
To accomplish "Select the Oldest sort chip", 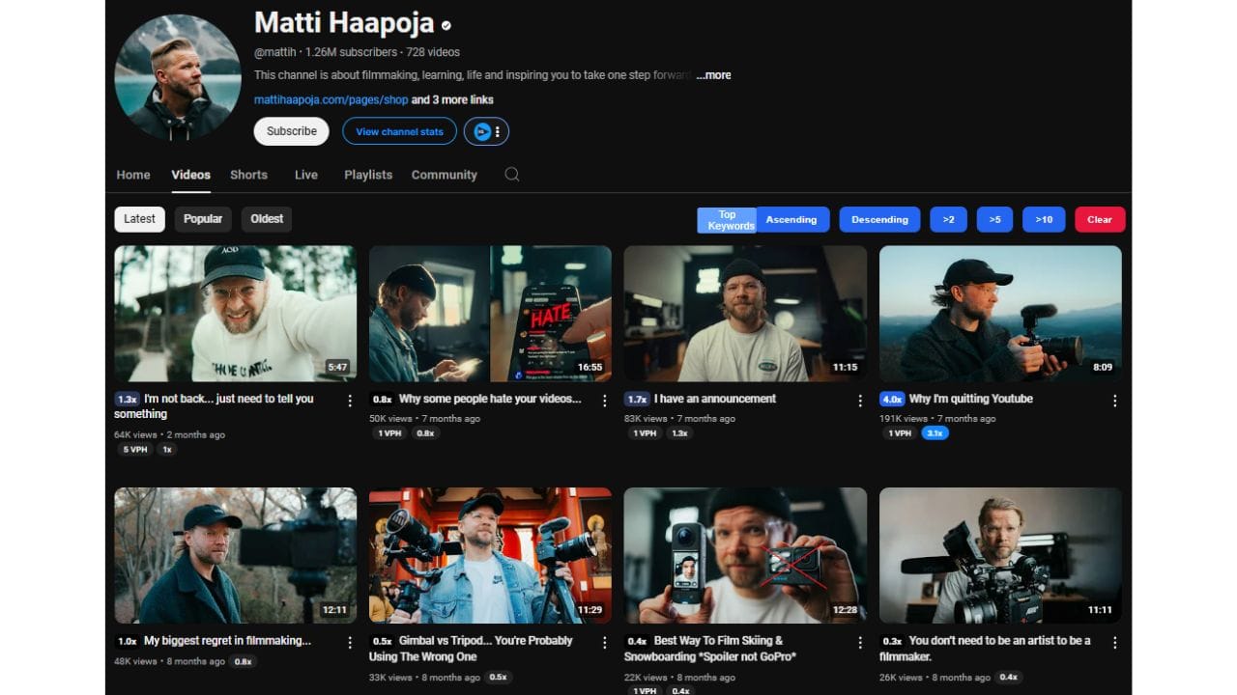I will point(267,219).
